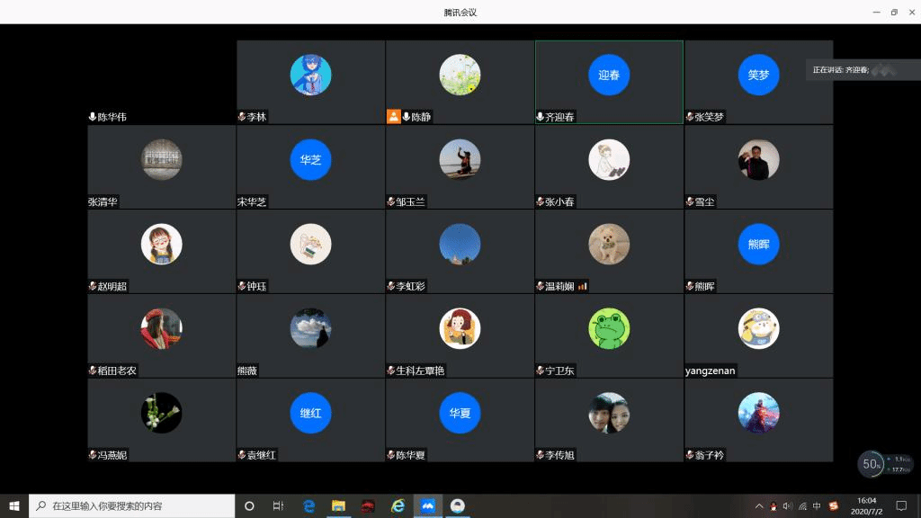Open Tencent Meeting from the taskbar
Viewport: 921px width, 518px height.
[x=427, y=505]
